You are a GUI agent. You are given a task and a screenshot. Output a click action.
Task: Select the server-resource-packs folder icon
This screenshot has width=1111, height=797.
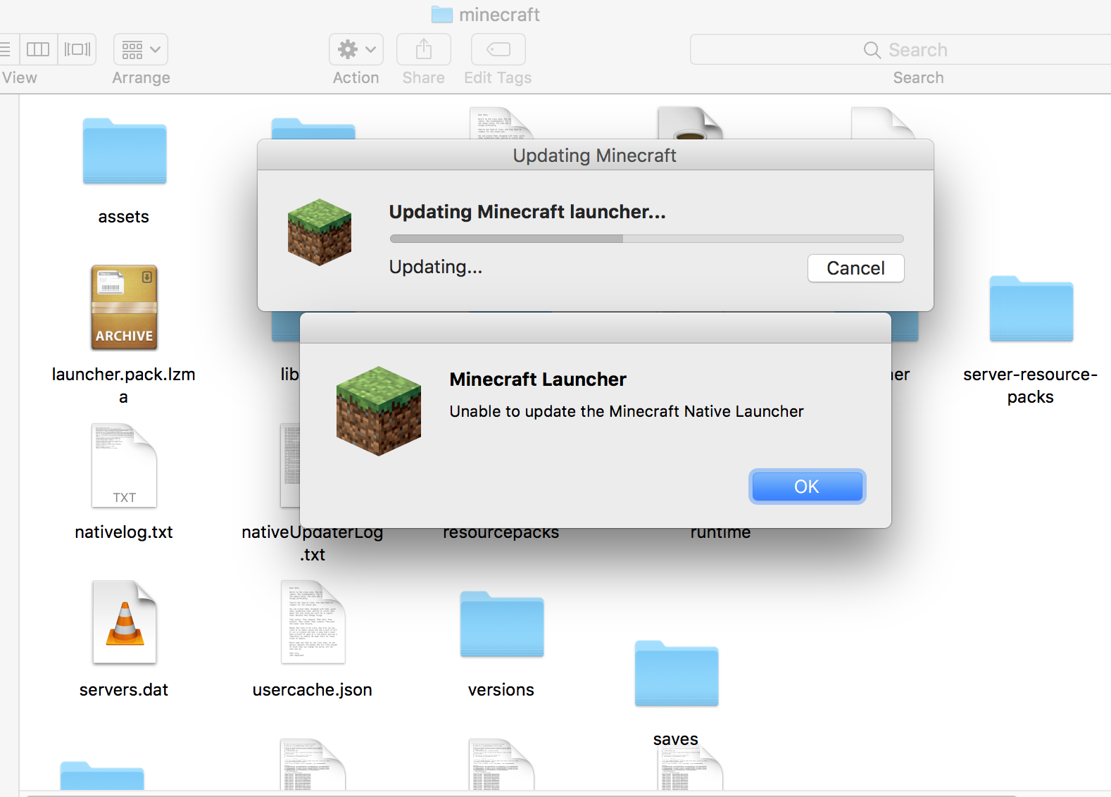pyautogui.click(x=1031, y=308)
